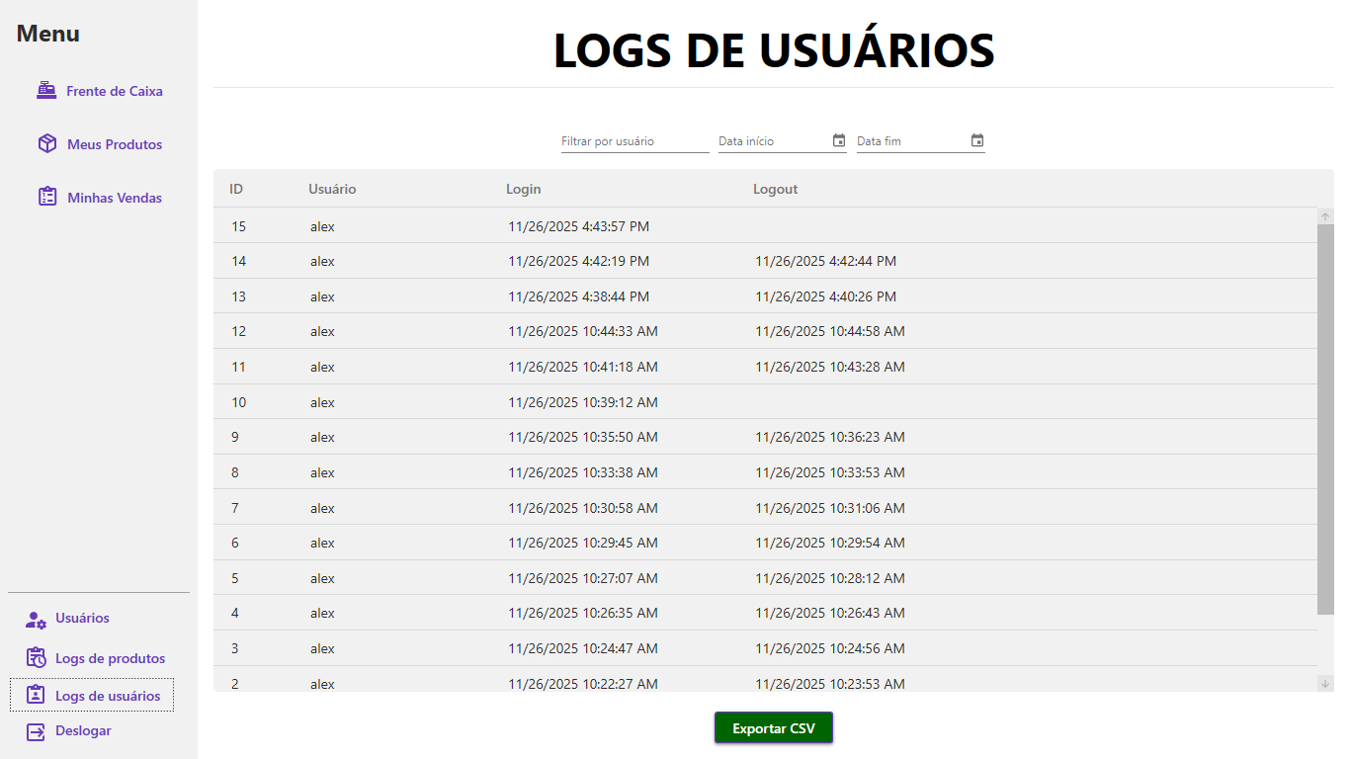
Task: Click the user gear icon for Usuários
Action: pyautogui.click(x=36, y=619)
